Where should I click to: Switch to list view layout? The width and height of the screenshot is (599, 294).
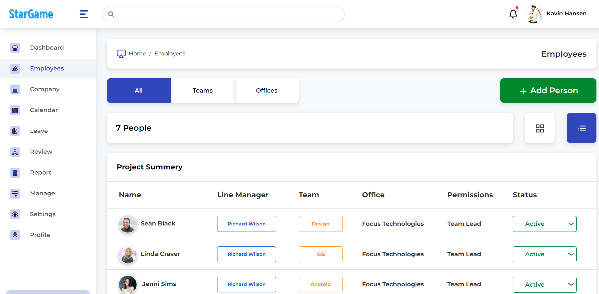581,128
